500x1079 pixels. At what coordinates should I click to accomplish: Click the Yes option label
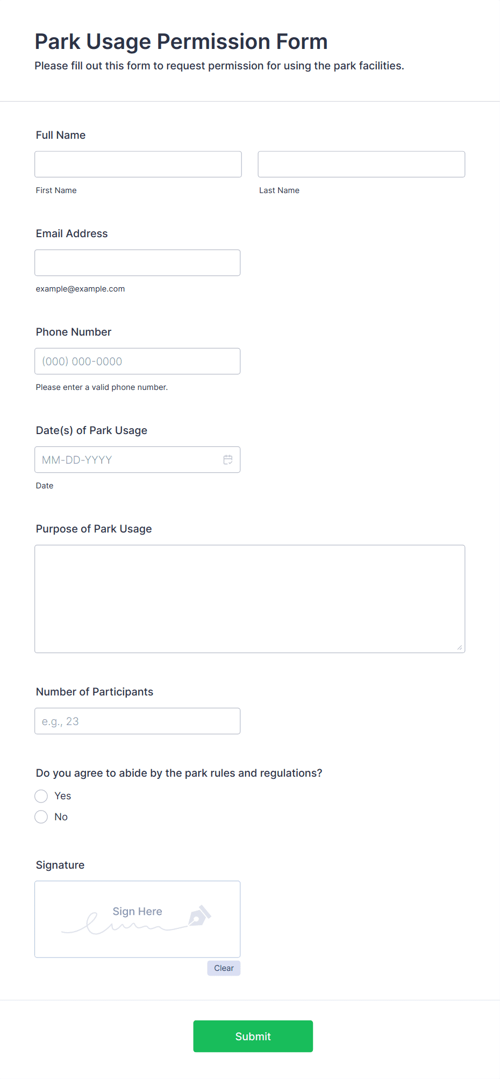(x=63, y=796)
